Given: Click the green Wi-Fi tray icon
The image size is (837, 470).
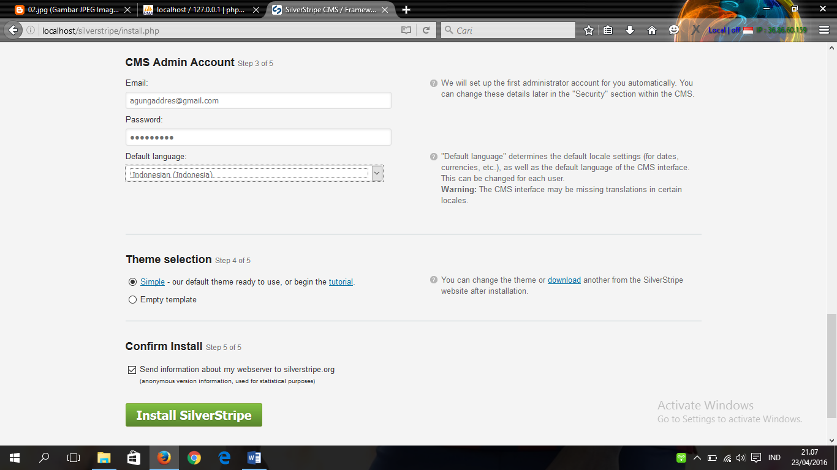Looking at the screenshot, I should tap(681, 458).
